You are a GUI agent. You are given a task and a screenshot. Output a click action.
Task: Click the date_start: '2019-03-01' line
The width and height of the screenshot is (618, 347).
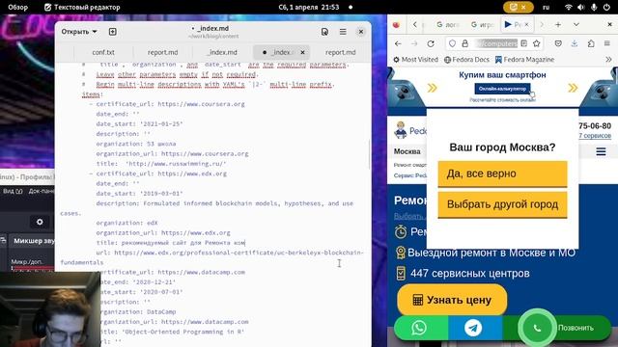[139, 194]
